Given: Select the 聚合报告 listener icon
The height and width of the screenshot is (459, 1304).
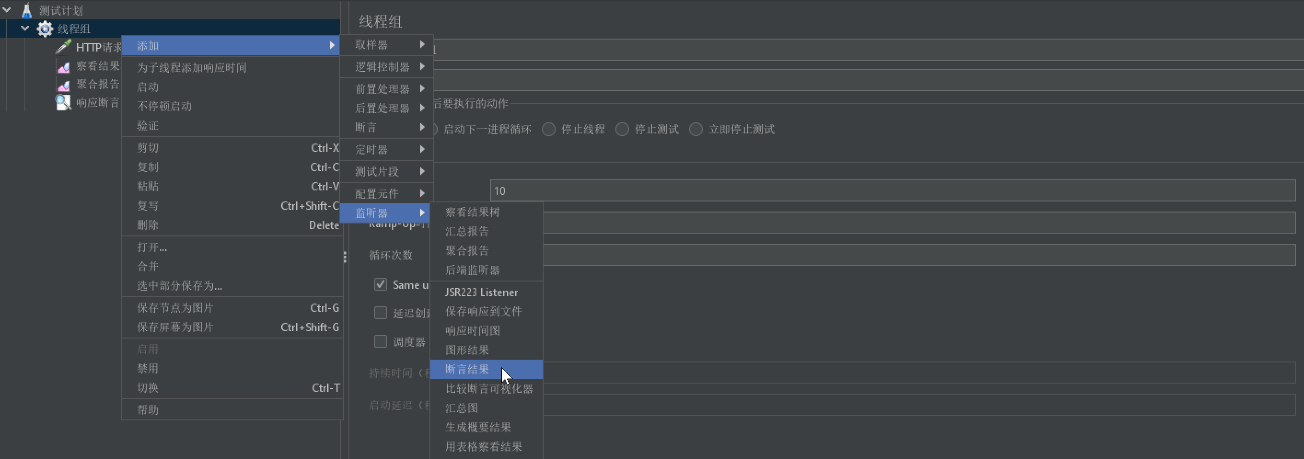Looking at the screenshot, I should [63, 85].
